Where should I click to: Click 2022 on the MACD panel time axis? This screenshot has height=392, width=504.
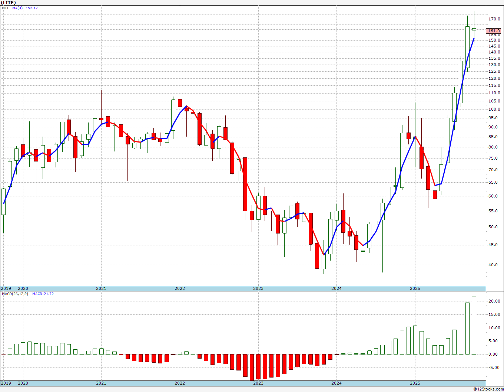pos(180,383)
